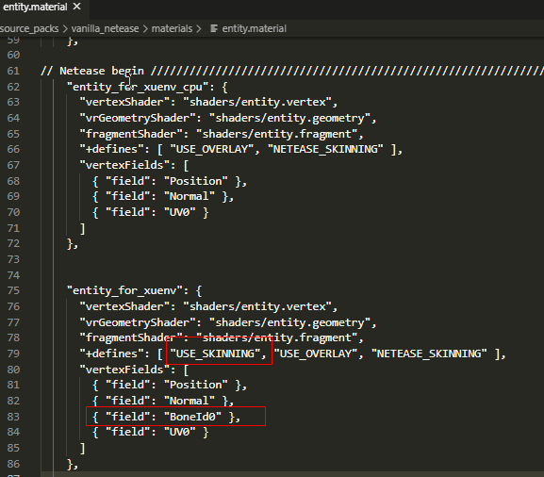Expand chevron after materials breadcrumb
Image resolution: width=544 pixels, height=477 pixels.
(199, 29)
